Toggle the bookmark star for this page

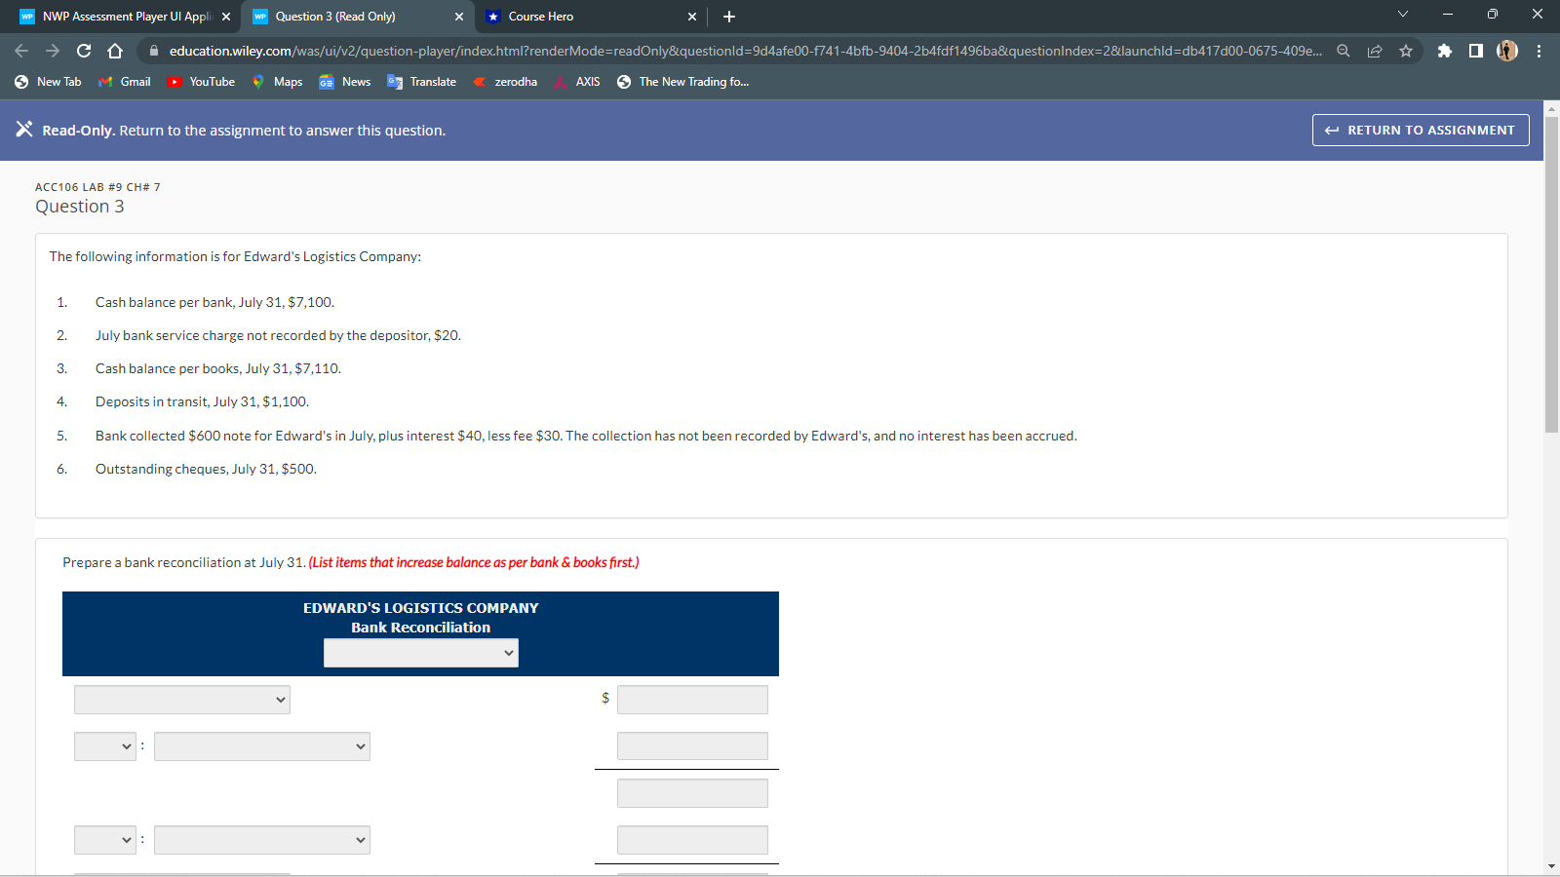click(x=1407, y=51)
